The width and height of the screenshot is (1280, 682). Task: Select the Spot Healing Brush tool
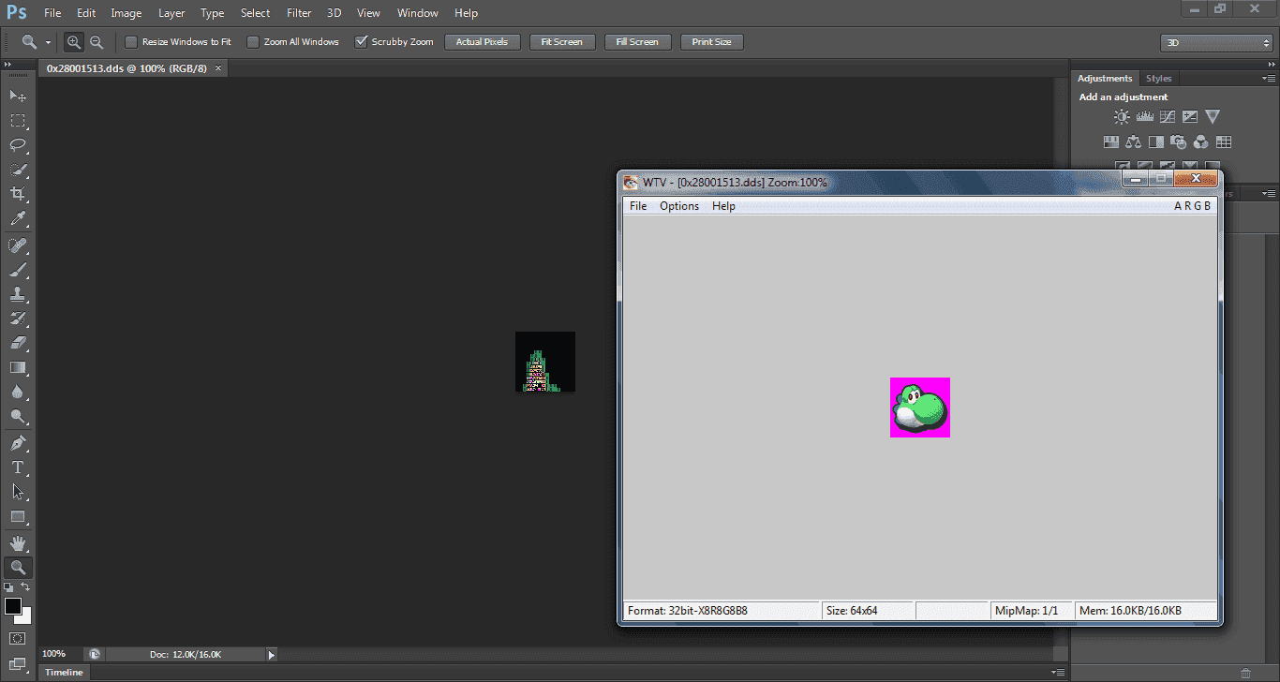pyautogui.click(x=18, y=245)
